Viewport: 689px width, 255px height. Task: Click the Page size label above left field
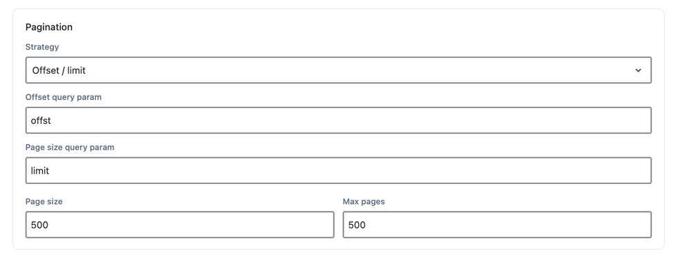(44, 201)
